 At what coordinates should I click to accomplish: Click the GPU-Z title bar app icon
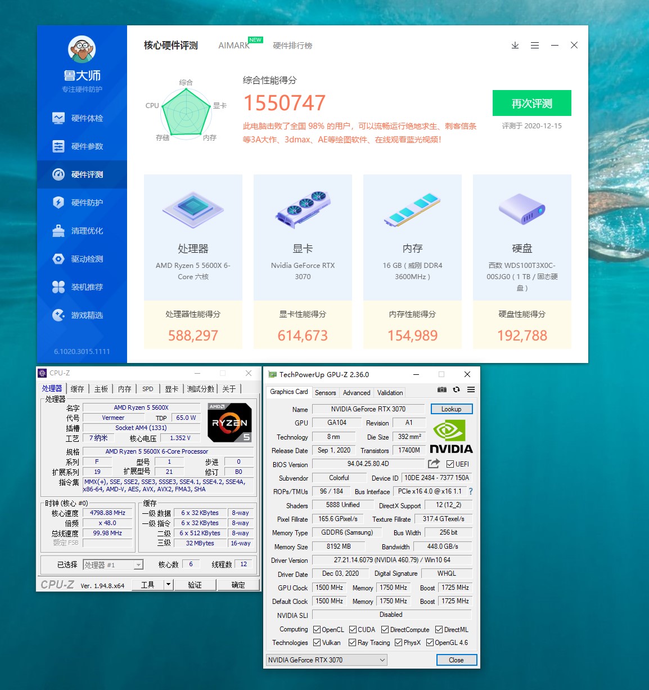273,374
